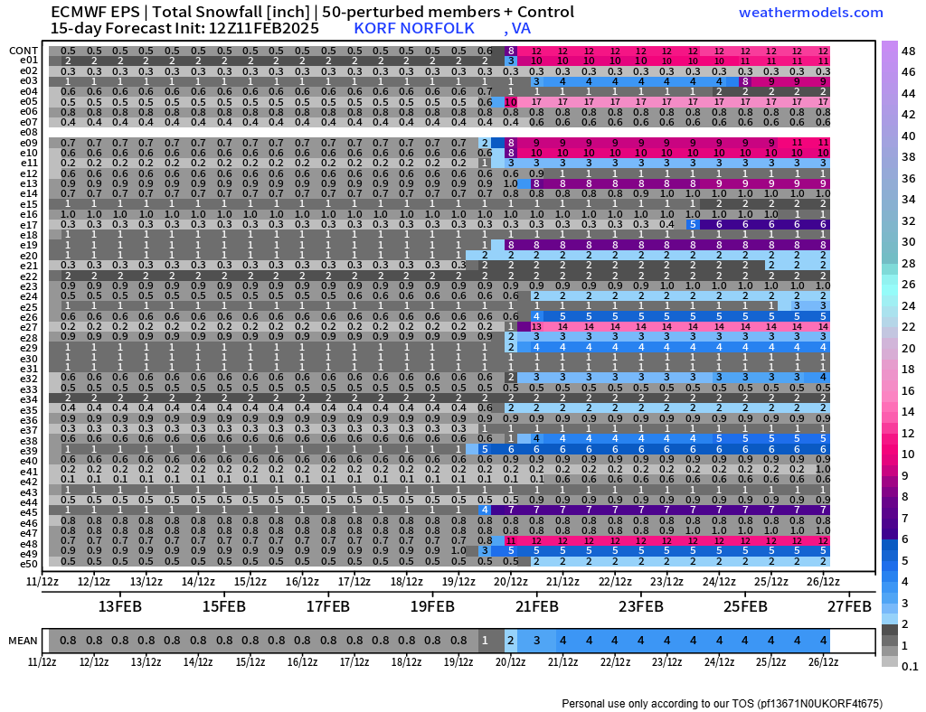Click the e05 member row label
The width and height of the screenshot is (926, 712).
coord(28,101)
